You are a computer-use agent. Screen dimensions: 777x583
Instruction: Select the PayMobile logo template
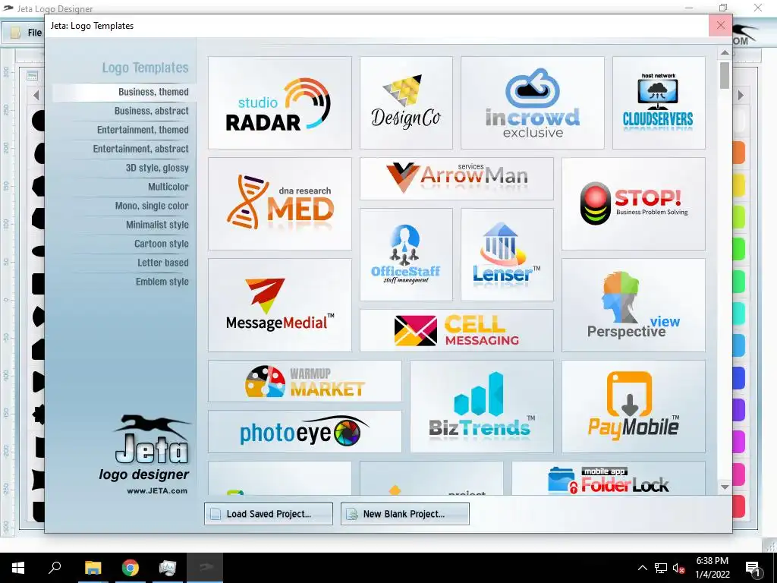coord(634,407)
